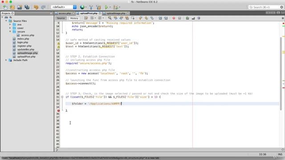Jump to next bookmark icon
The width and height of the screenshot is (285, 160).
click(146, 18)
